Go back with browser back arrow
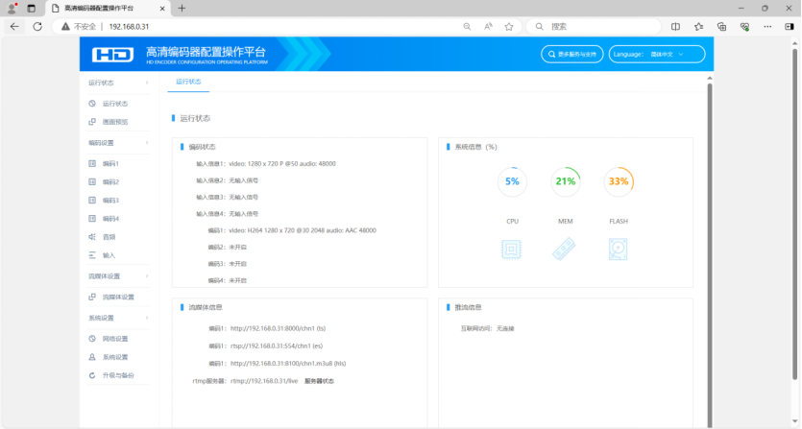802x429 pixels. pyautogui.click(x=14, y=27)
